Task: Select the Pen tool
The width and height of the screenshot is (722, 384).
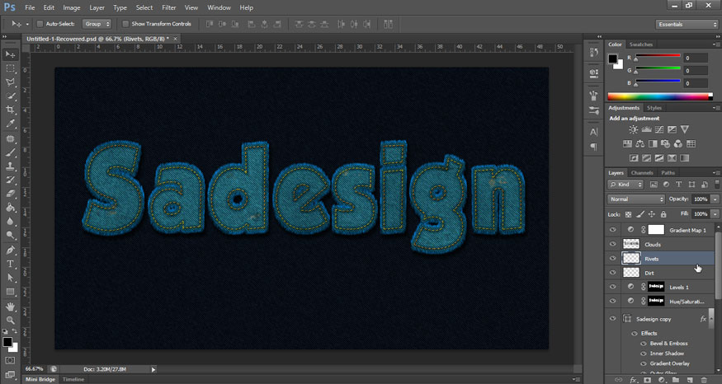Action: (x=10, y=251)
